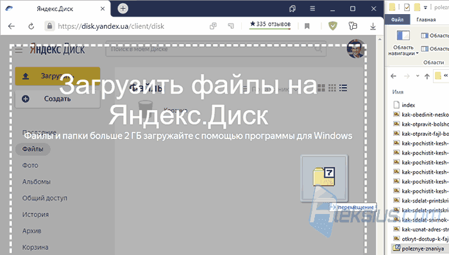Open Архив in sidebar
The image size is (449, 255).
(x=32, y=231)
